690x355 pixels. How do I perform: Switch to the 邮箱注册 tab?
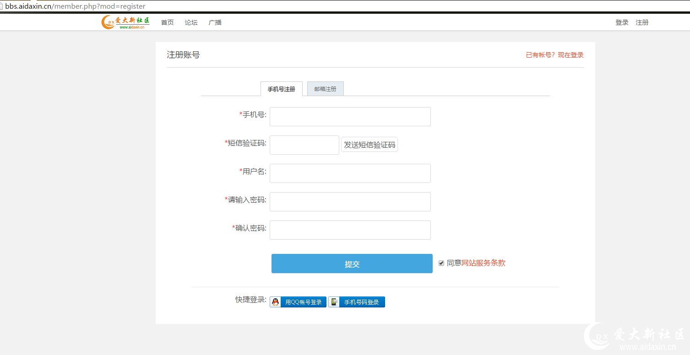tap(325, 89)
